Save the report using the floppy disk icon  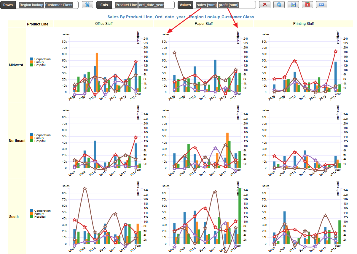click(x=293, y=5)
